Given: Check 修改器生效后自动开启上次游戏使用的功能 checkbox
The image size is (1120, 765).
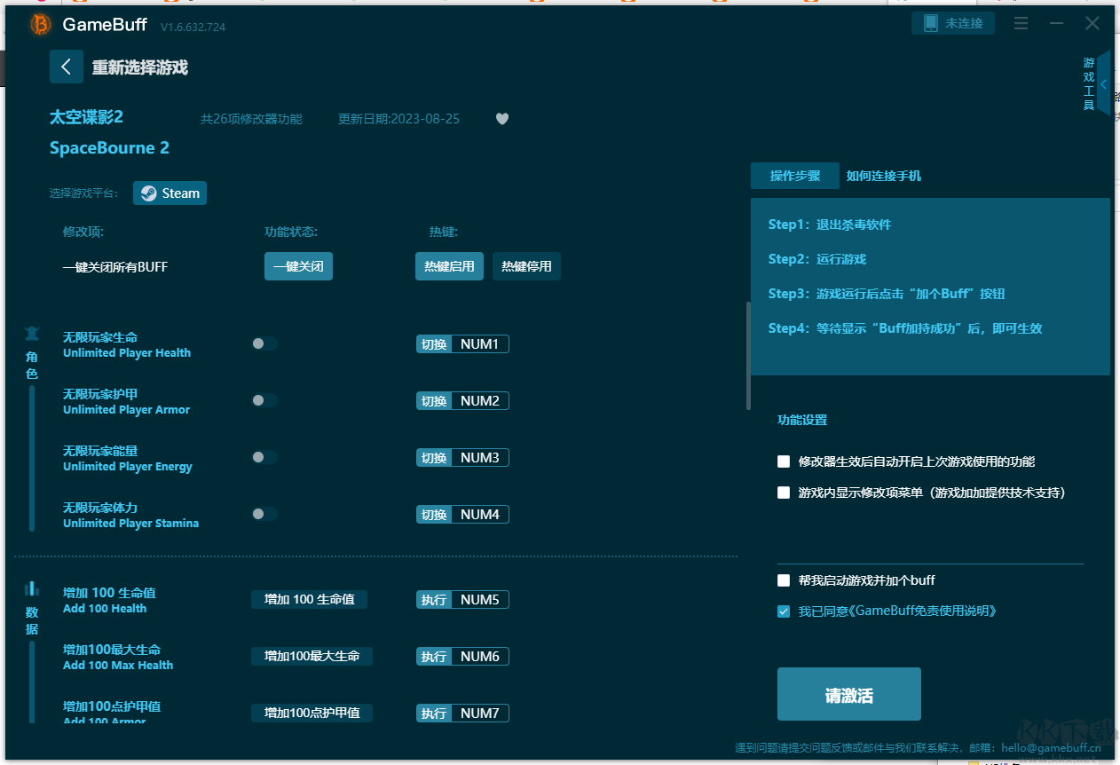Looking at the screenshot, I should click(784, 461).
